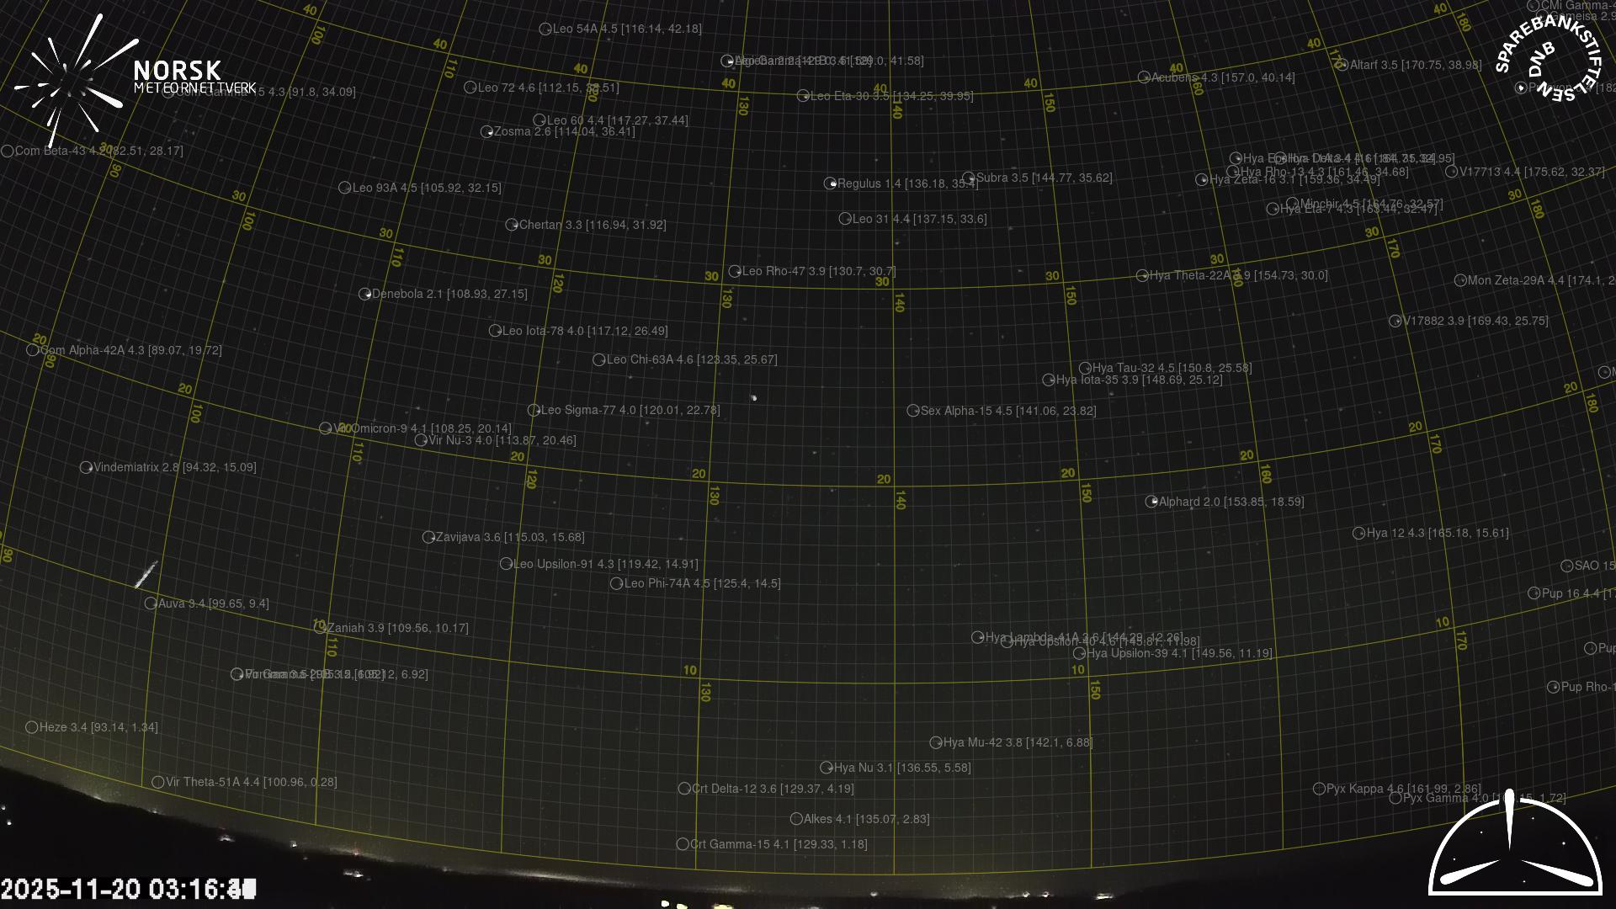The image size is (1616, 909).
Task: Click the Zaniah 3.9 star label
Action: [x=397, y=628]
